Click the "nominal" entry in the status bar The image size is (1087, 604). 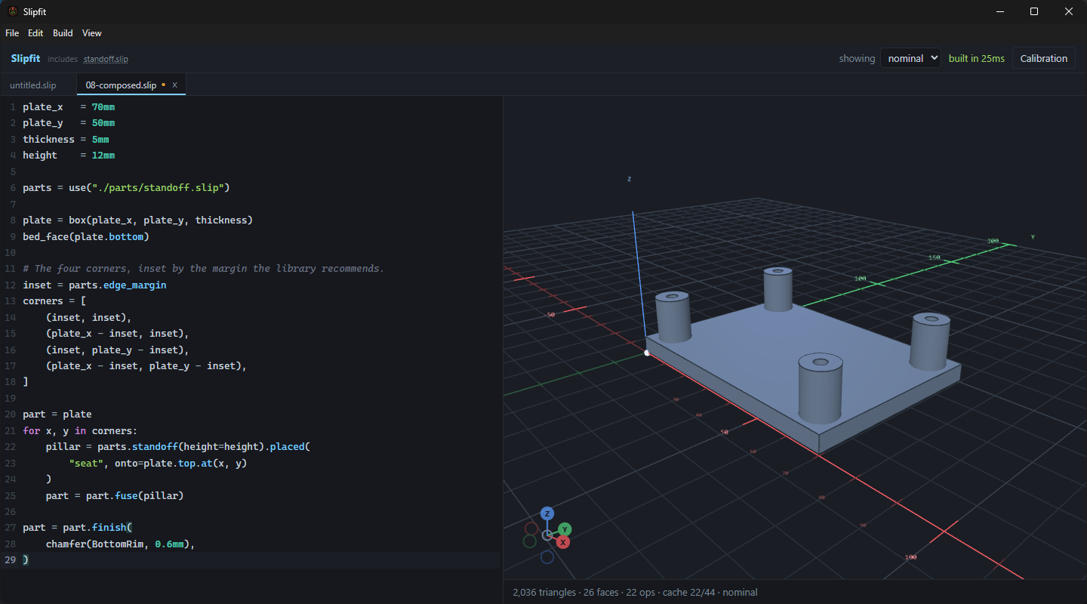coord(740,593)
